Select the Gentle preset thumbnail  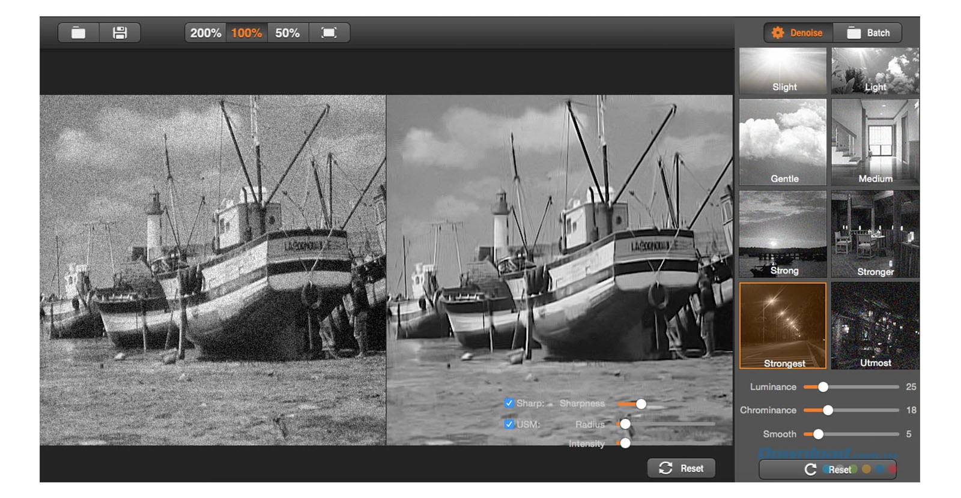783,142
